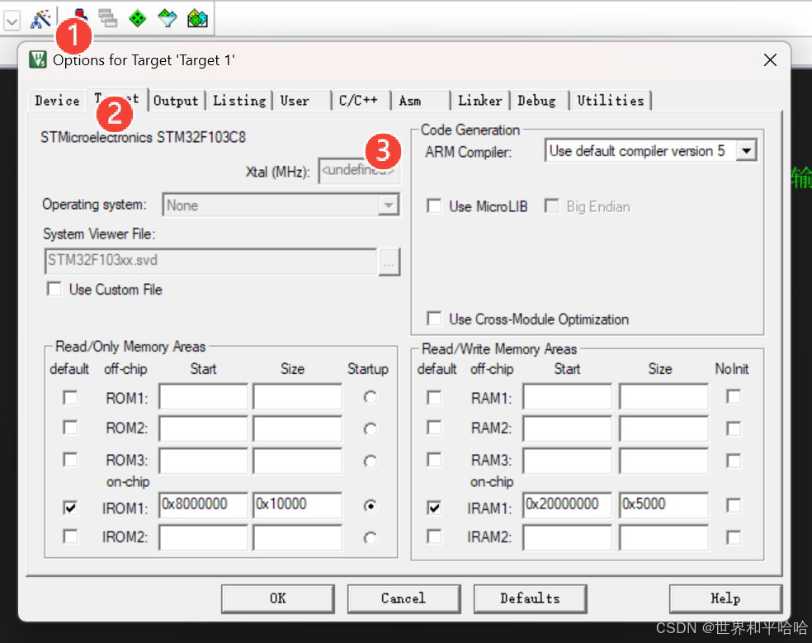Click the IROM1 Start address field
The height and width of the screenshot is (643, 812).
(x=204, y=504)
